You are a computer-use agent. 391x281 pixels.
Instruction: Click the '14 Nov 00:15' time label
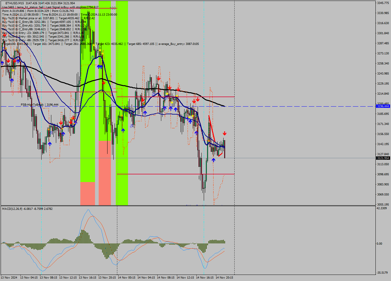(126, 278)
